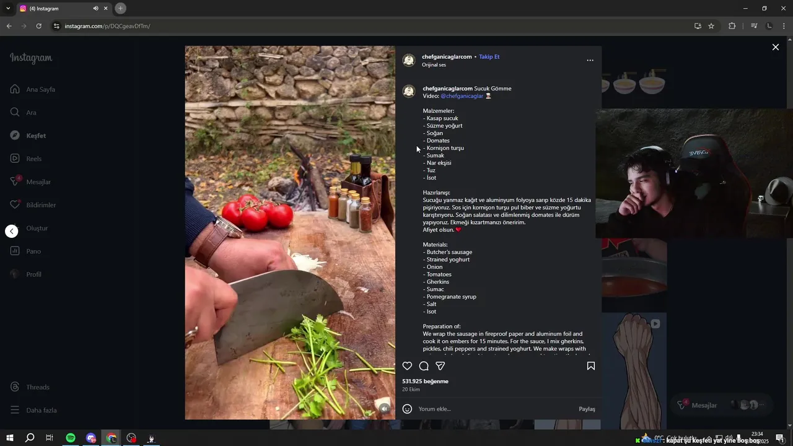Image resolution: width=793 pixels, height=446 pixels.
Task: Share post via paper plane icon
Action: (x=440, y=366)
